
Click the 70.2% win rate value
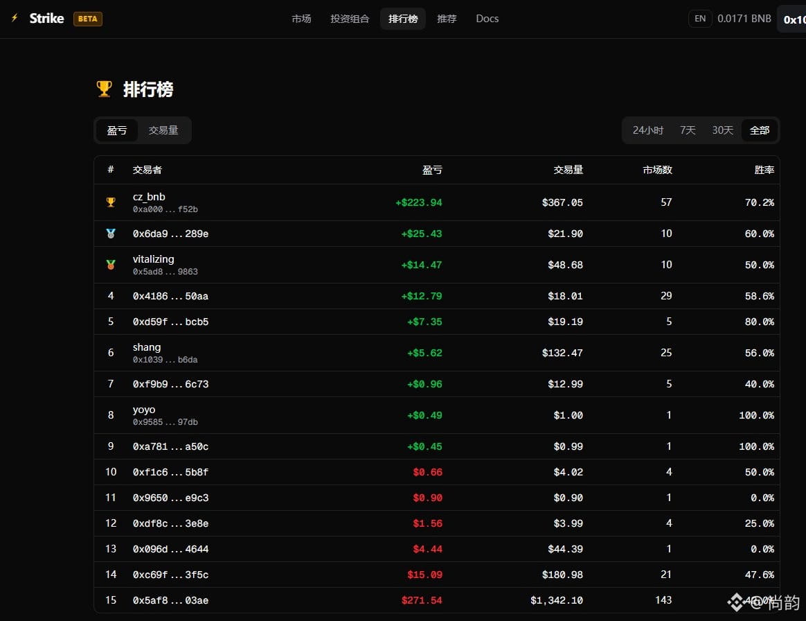point(759,202)
